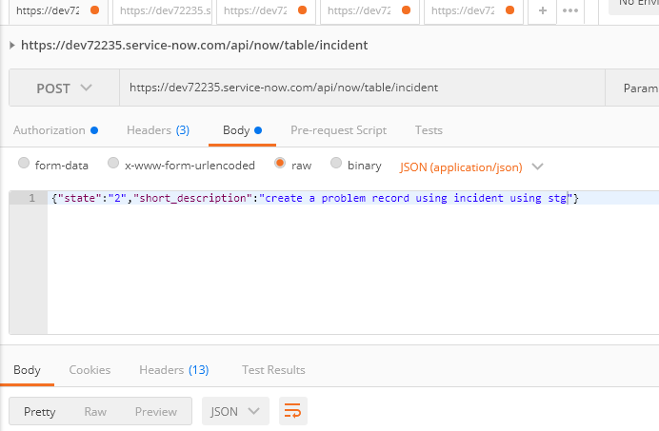Switch to the request Body tab
Image resolution: width=659 pixels, height=431 pixels.
coord(242,130)
